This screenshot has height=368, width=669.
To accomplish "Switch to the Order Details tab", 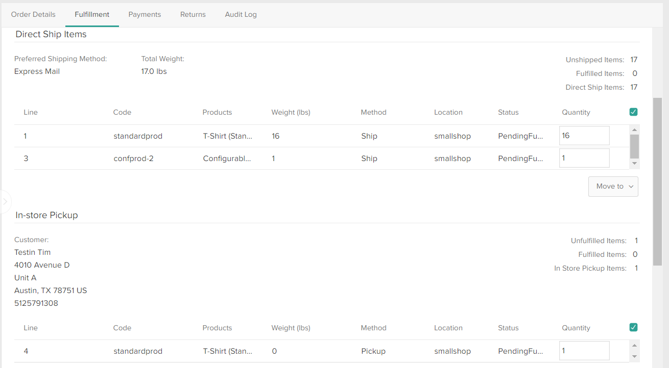I will coord(33,14).
